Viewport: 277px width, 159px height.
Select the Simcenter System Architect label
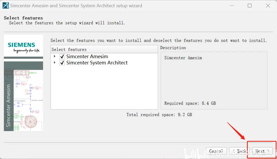[x=97, y=63]
